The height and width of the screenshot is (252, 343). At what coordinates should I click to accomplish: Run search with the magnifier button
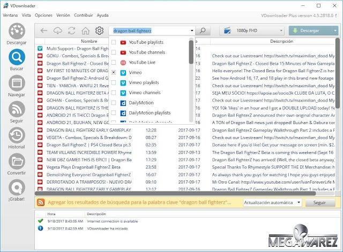[203, 30]
